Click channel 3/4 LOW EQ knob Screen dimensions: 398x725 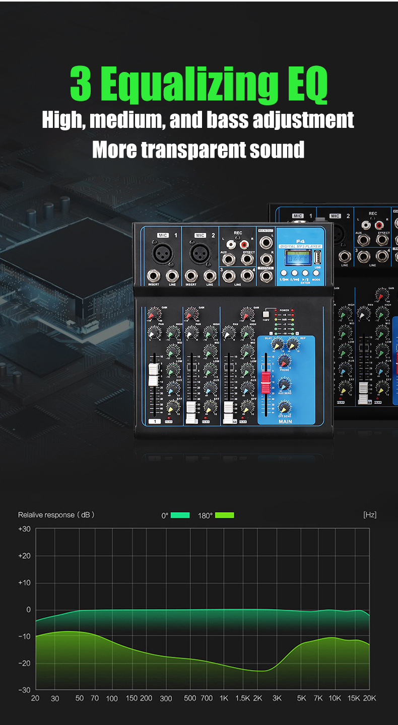(247, 370)
